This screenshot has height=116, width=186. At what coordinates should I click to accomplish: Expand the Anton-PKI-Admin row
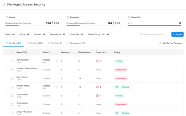click(x=6, y=113)
